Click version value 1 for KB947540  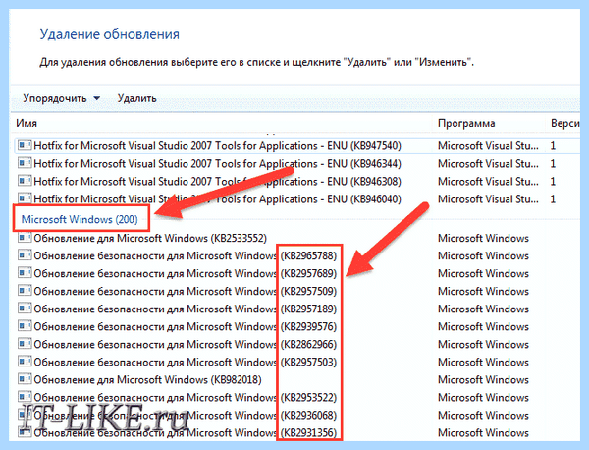[x=553, y=145]
